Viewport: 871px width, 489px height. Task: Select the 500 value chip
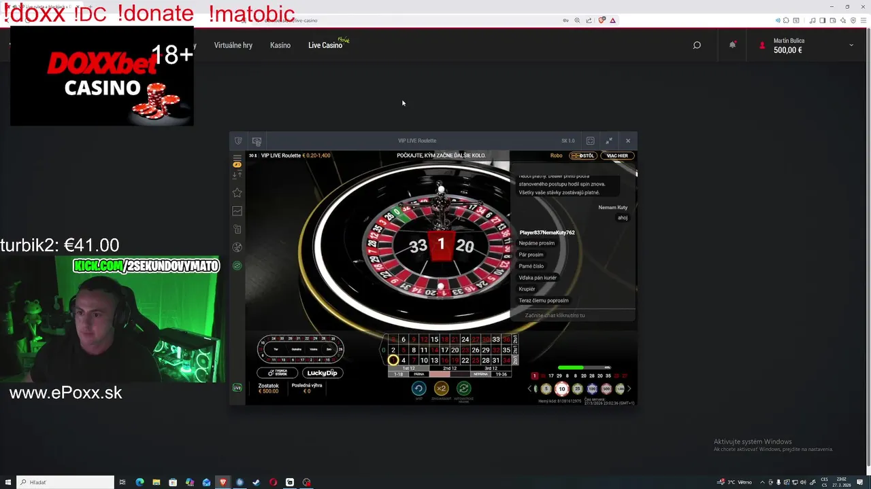(x=606, y=388)
